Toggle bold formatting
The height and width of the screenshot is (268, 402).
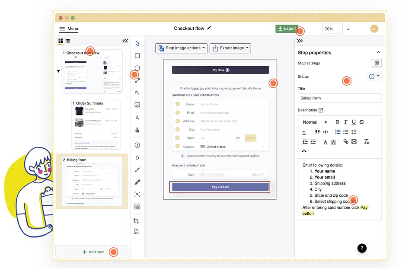pyautogui.click(x=338, y=122)
